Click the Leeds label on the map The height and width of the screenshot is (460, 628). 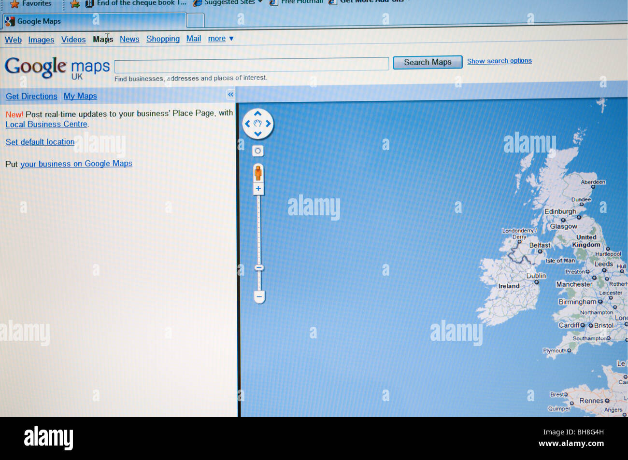coord(604,264)
